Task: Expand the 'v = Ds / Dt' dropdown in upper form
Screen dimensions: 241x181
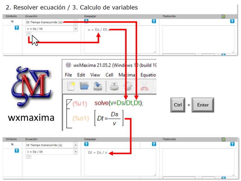Action: click(76, 29)
